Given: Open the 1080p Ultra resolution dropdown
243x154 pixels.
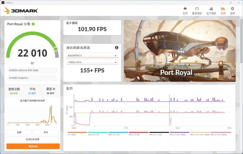Looking at the screenshot, I should pyautogui.click(x=92, y=62).
